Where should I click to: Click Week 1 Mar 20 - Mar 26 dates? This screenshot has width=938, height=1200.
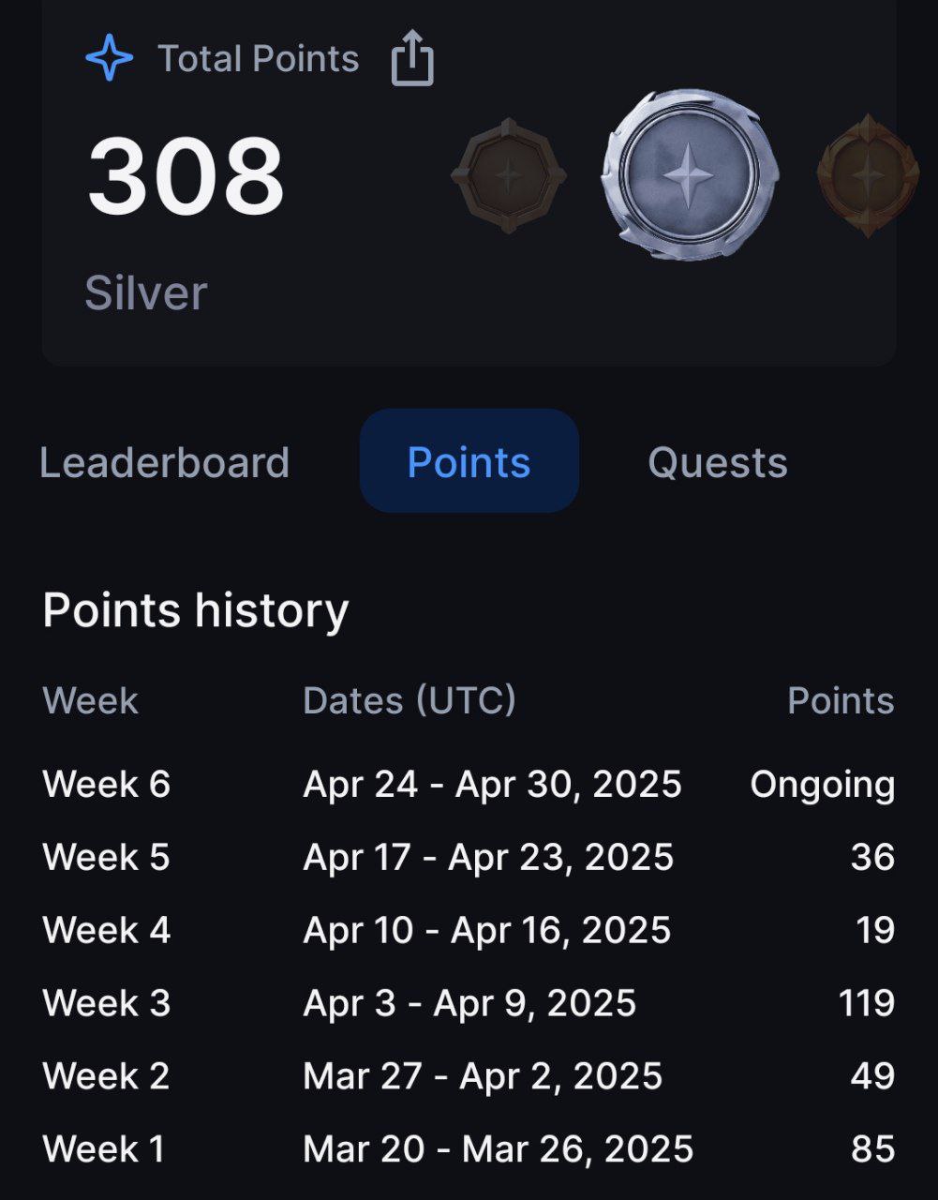(499, 1149)
